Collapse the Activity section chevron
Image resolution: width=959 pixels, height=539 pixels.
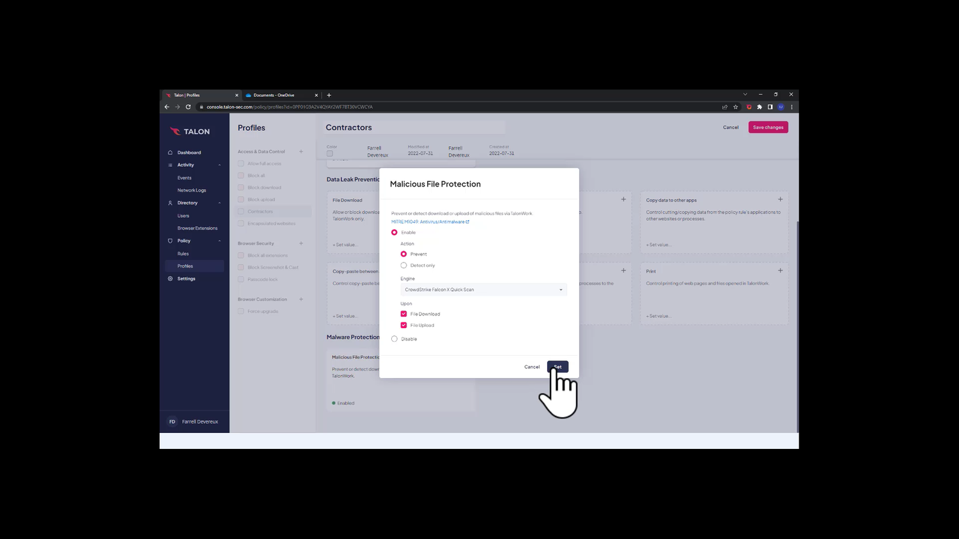click(x=219, y=165)
